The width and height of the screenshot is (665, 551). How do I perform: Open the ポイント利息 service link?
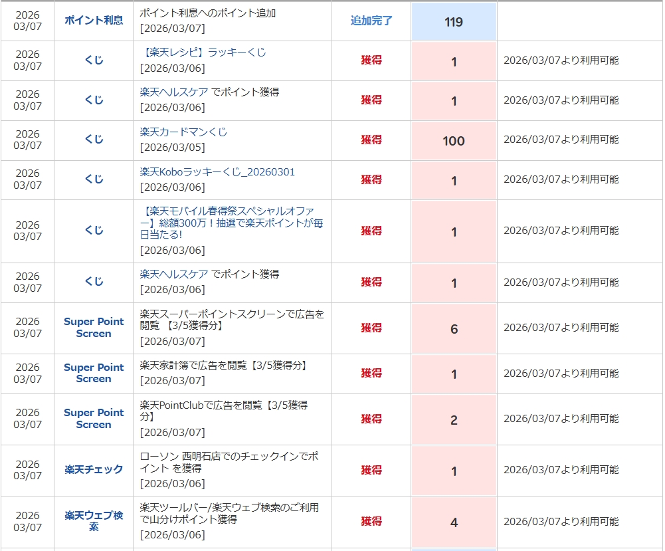[x=94, y=20]
